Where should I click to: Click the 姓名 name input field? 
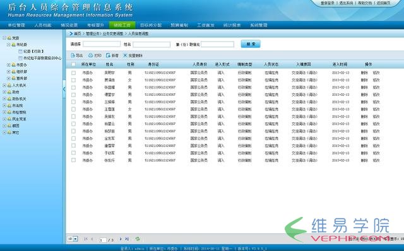point(151,45)
